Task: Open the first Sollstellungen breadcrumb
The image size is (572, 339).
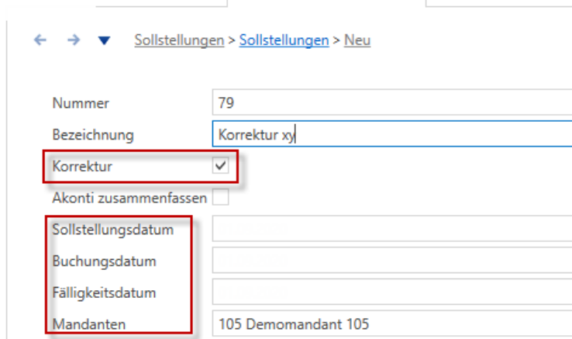Action: 179,40
